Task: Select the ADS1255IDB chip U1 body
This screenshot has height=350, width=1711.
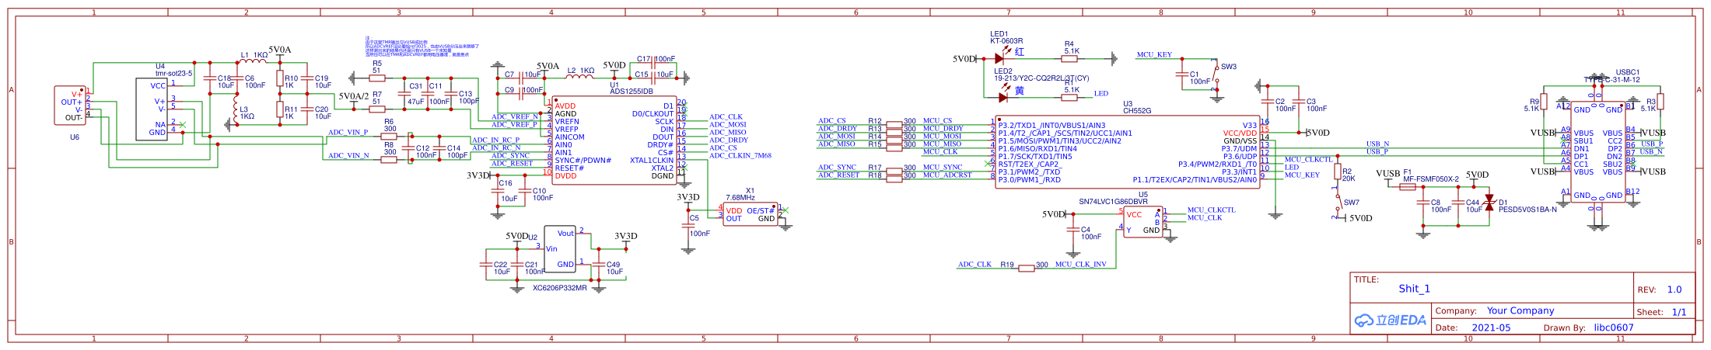Action: 614,140
